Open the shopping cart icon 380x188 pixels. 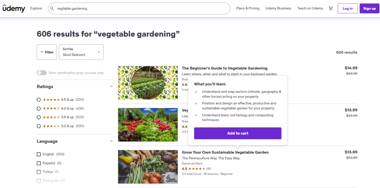click(331, 9)
